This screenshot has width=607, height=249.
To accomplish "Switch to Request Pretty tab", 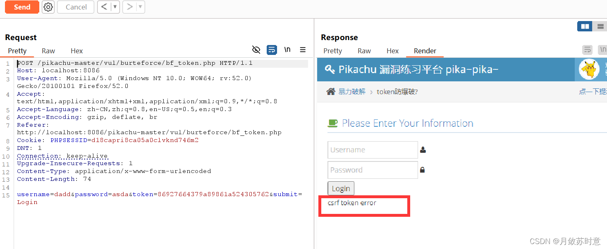I will pos(17,51).
